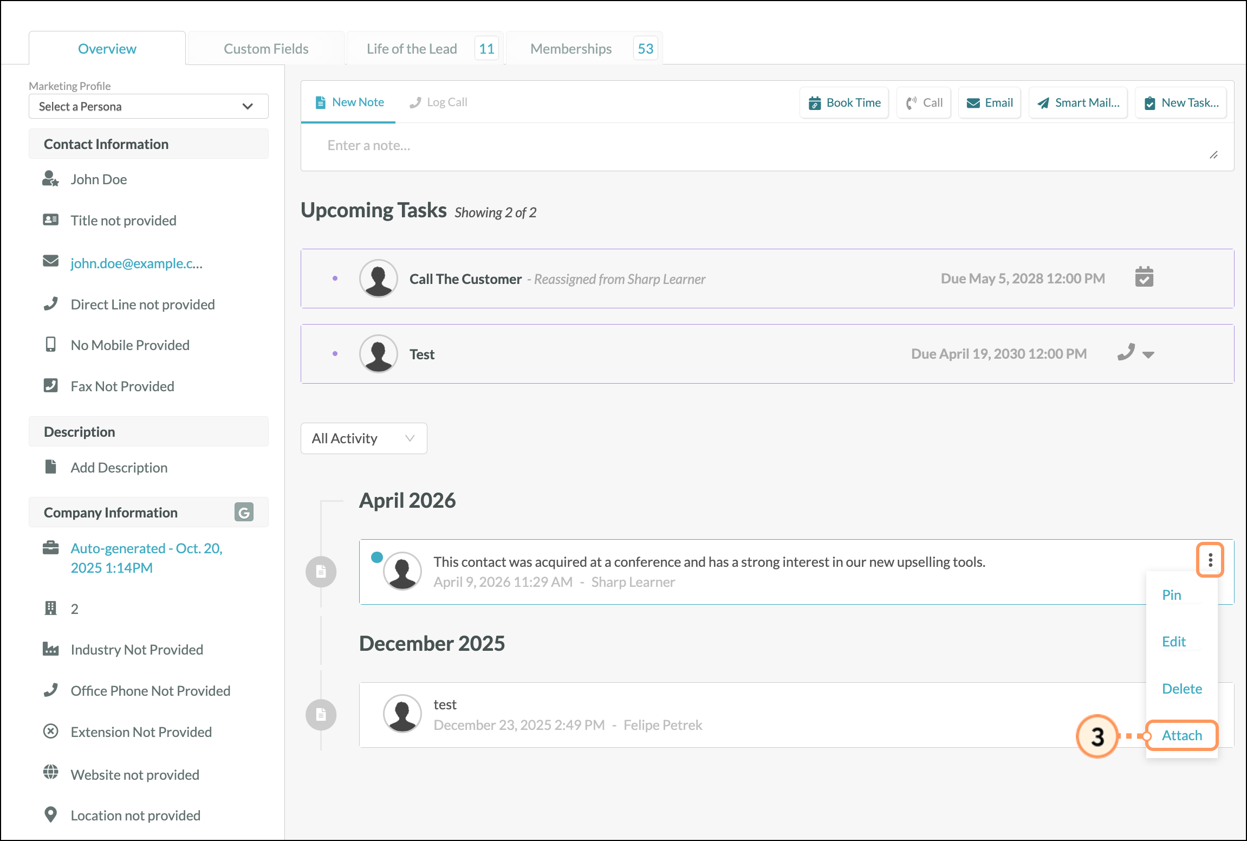
Task: Click the phone icon on the Test task
Action: pyautogui.click(x=1126, y=353)
